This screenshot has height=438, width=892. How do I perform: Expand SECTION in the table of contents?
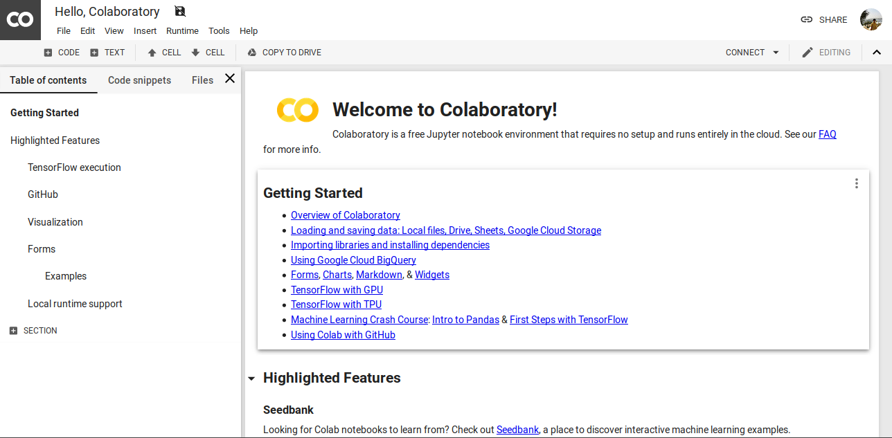point(12,330)
